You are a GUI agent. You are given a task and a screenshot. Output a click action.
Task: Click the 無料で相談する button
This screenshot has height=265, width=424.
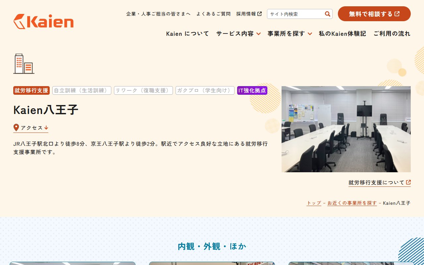tap(374, 14)
